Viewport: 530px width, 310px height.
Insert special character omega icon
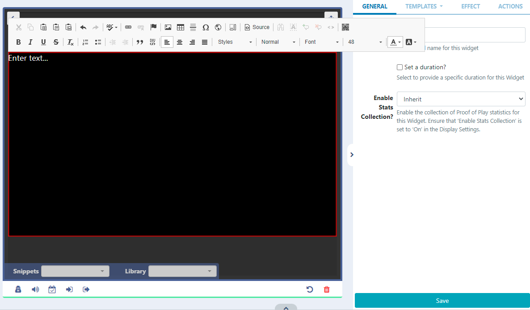(206, 27)
